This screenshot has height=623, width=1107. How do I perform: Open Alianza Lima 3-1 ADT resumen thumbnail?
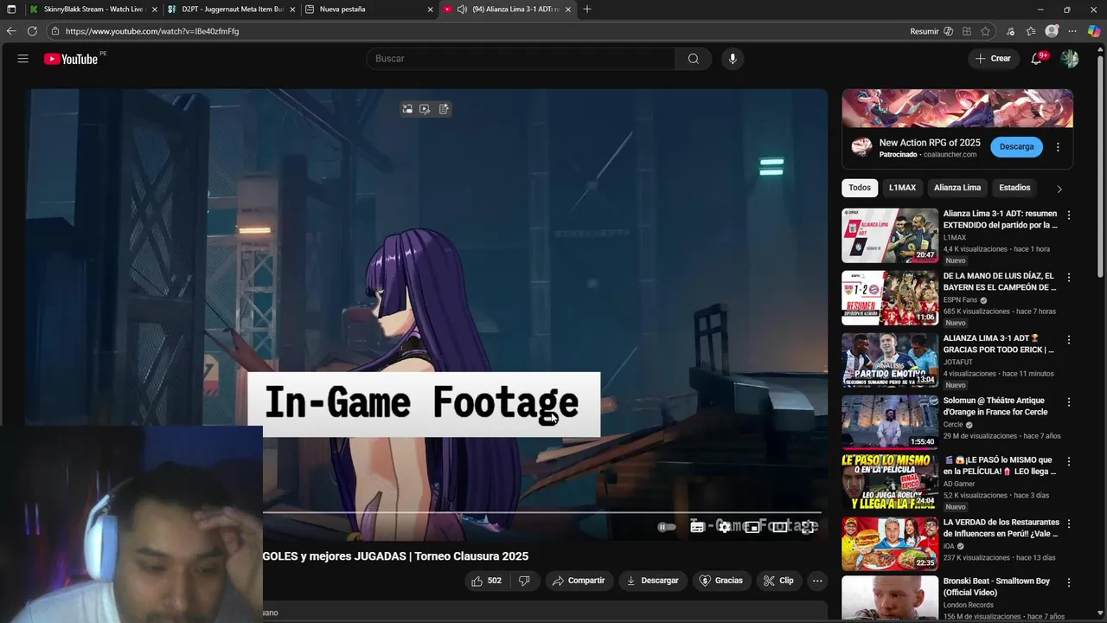[890, 235]
